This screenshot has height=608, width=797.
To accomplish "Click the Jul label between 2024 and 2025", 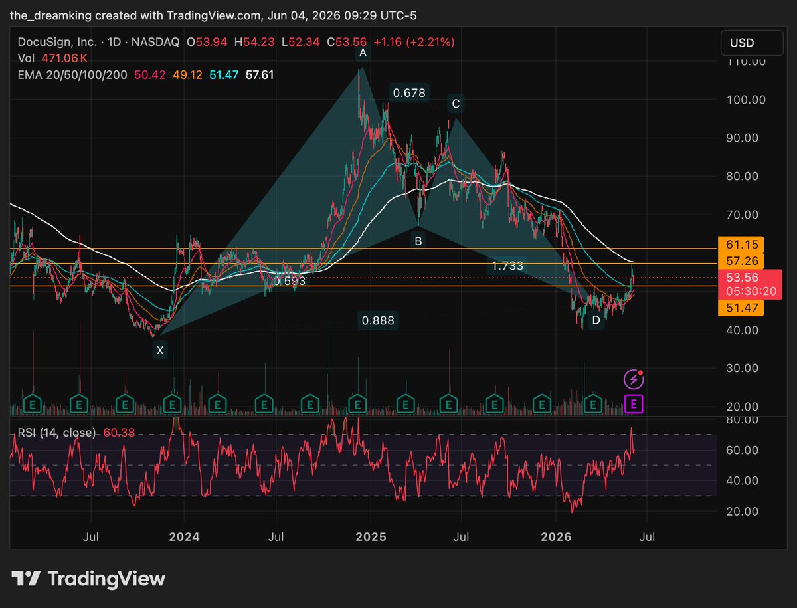I will tap(278, 536).
